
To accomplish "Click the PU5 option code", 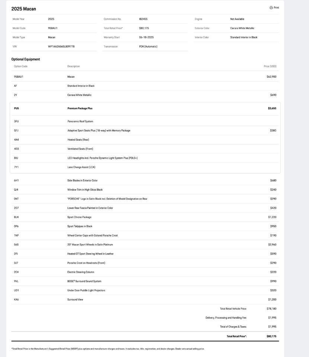I will click(x=16, y=109).
